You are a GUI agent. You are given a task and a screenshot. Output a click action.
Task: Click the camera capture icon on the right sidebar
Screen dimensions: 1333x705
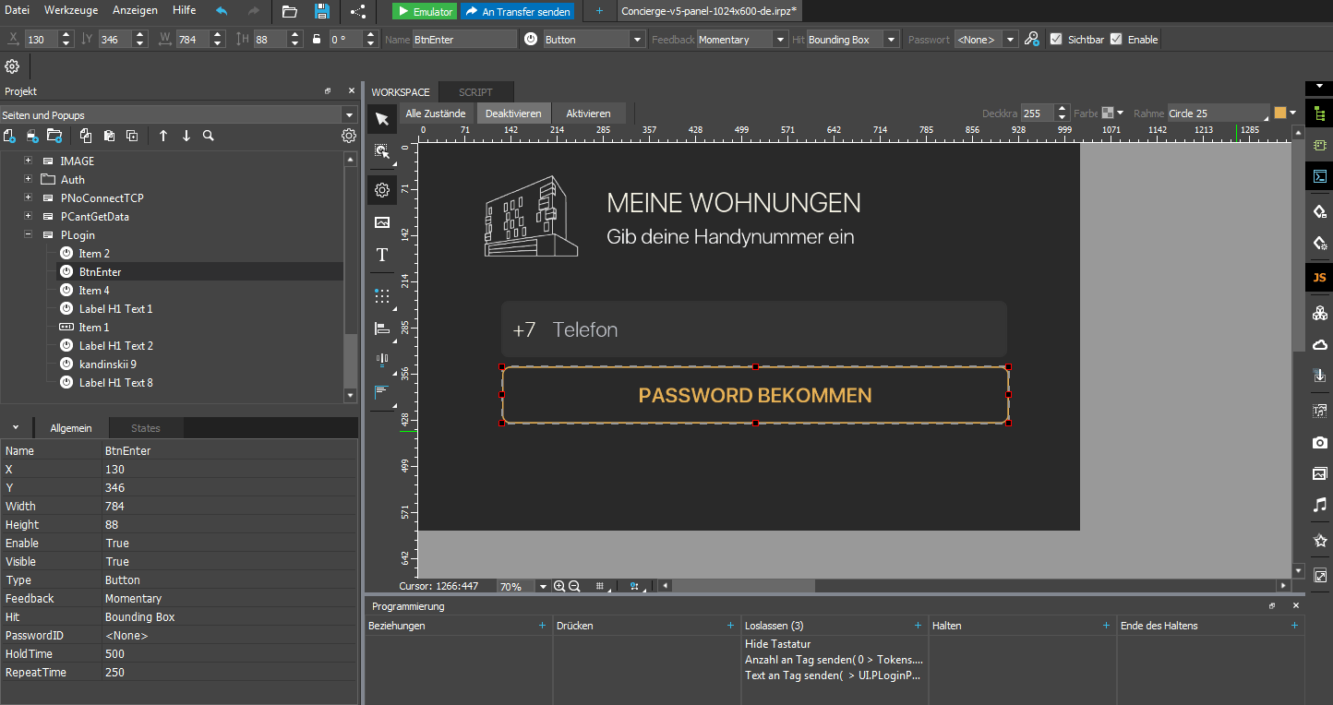point(1319,442)
